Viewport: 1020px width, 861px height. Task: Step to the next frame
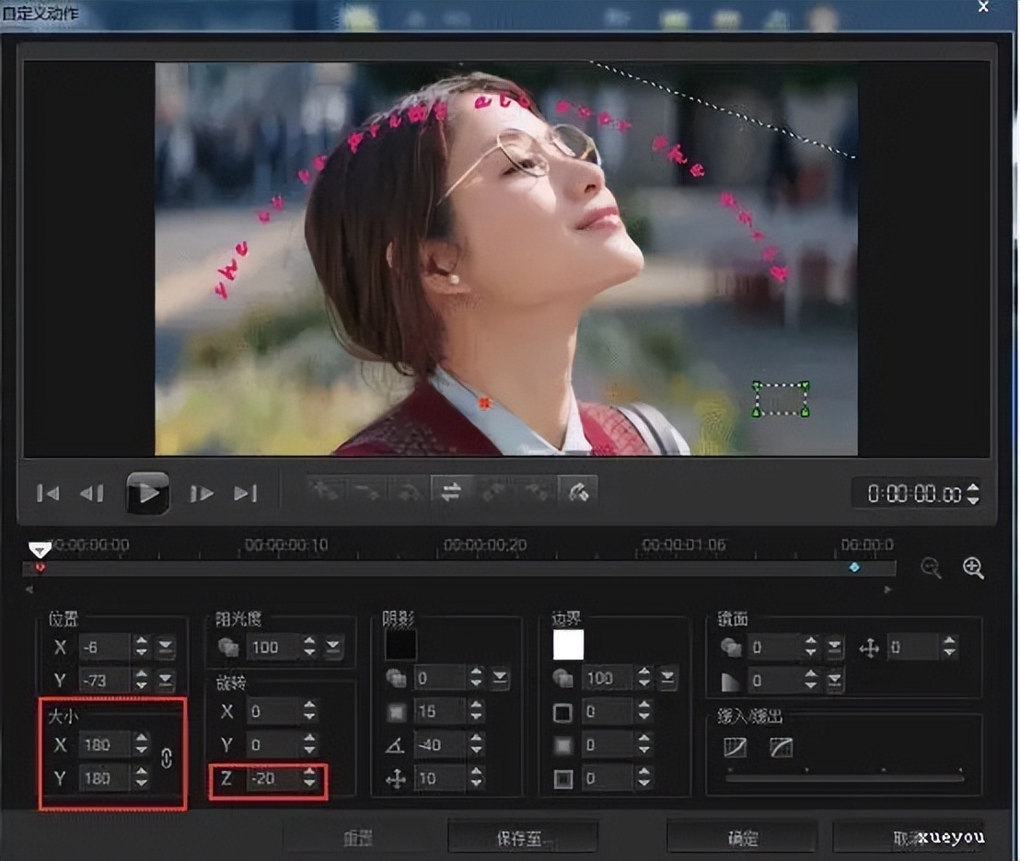(x=202, y=494)
